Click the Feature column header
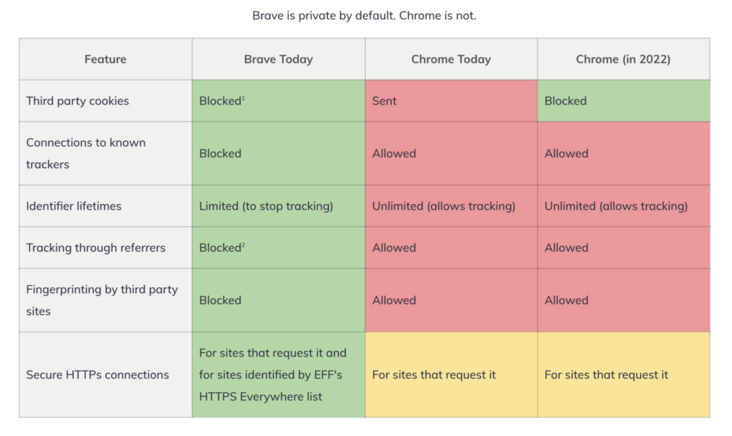 point(105,59)
